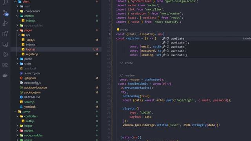The height and width of the screenshot is (141, 251).
Task: Click the useRouter() call in code
Action: click(x=155, y=80)
